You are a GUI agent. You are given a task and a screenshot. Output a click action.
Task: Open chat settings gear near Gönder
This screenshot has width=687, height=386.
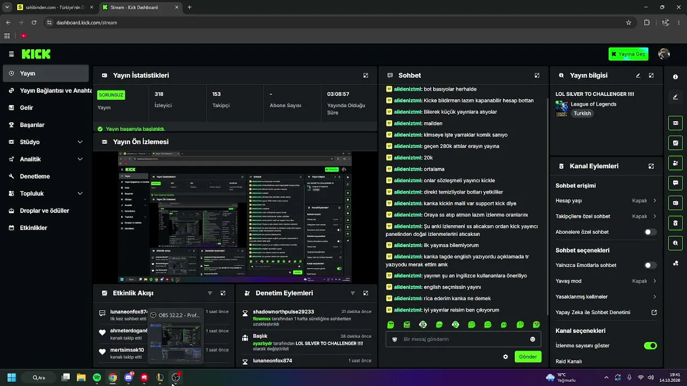coord(505,357)
